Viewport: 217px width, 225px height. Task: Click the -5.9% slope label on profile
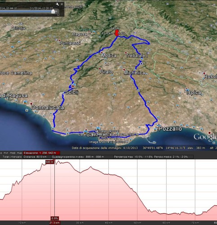point(54,218)
